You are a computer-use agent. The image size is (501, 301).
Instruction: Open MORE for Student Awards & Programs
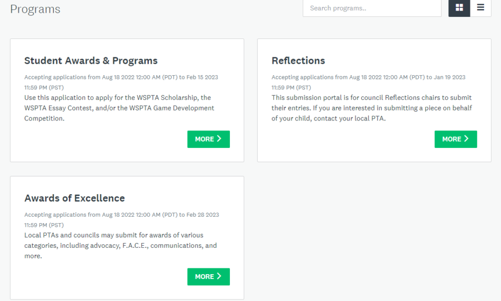(208, 139)
